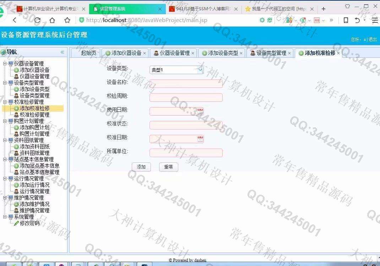Image resolution: width=380 pixels, height=266 pixels.
Task: Collapse the navigation panel using « button
Action: pos(62,52)
